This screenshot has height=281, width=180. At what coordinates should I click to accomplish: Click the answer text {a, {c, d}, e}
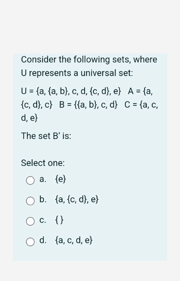(77, 199)
